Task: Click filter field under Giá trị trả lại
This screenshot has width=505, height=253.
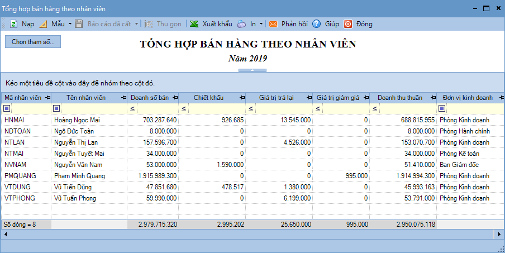Action: (283, 108)
